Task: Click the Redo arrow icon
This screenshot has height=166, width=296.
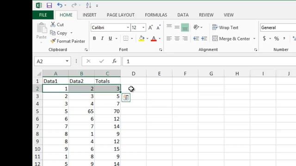Action: point(74,5)
